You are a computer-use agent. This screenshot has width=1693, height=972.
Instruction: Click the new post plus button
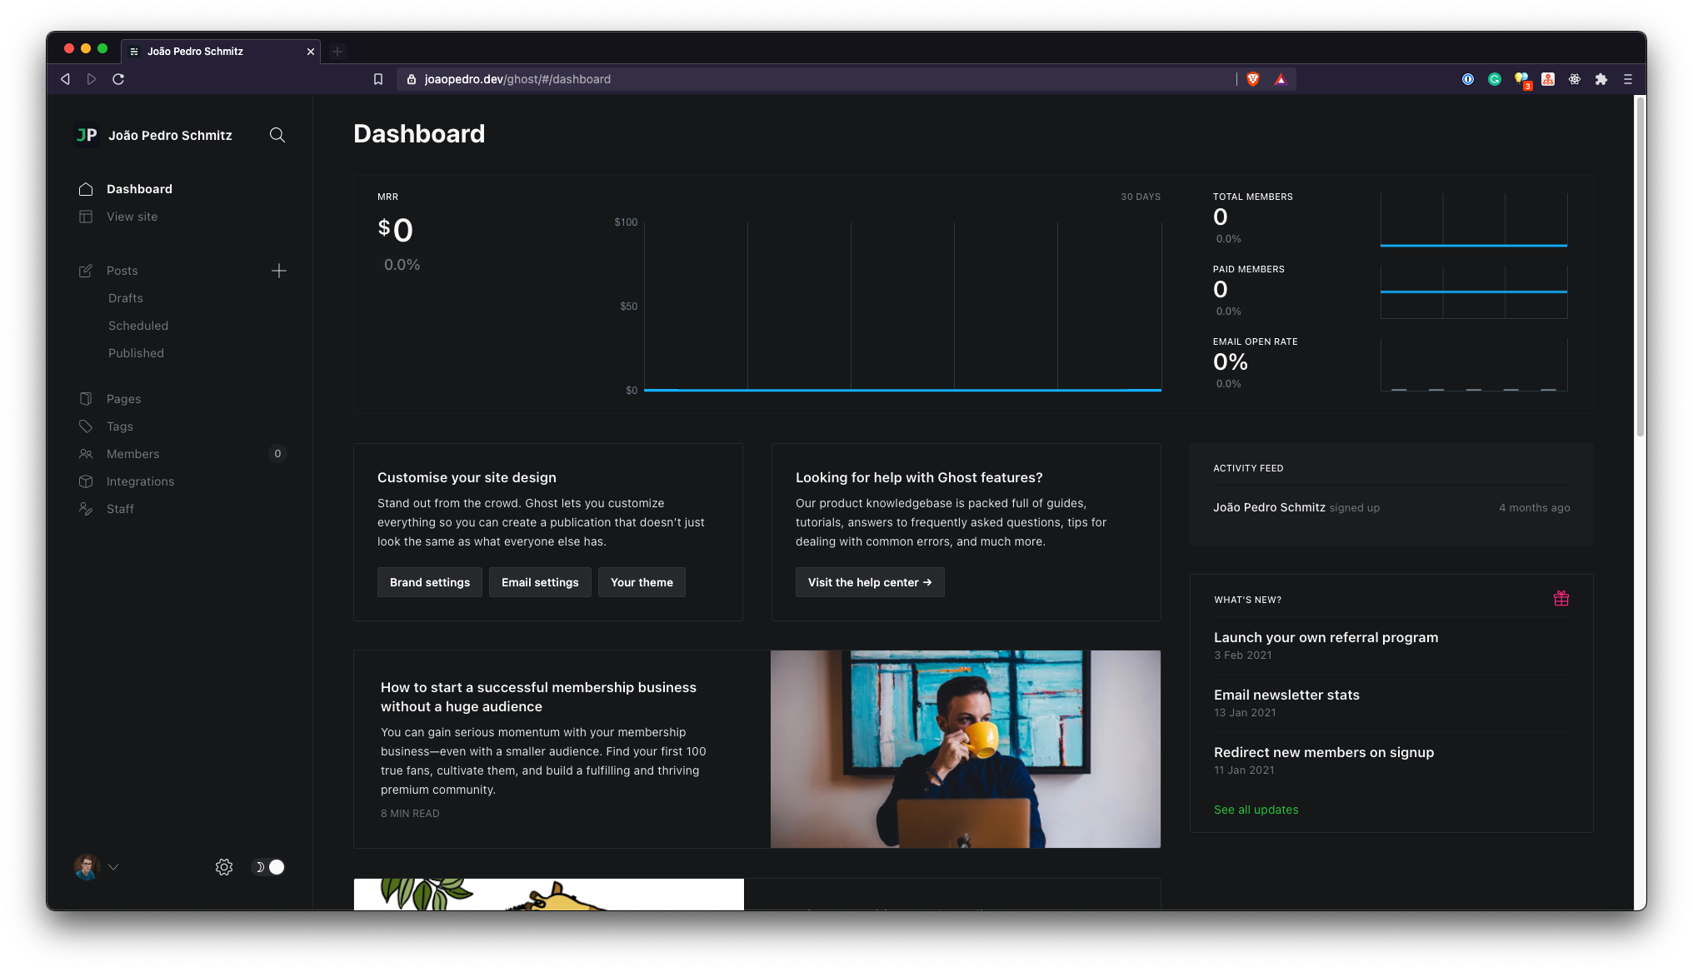[279, 270]
